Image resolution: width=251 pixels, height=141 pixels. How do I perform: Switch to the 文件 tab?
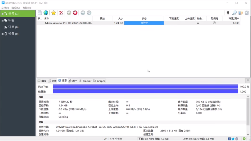pos(52,81)
